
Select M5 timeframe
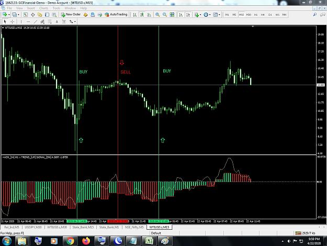(x=234, y=15)
